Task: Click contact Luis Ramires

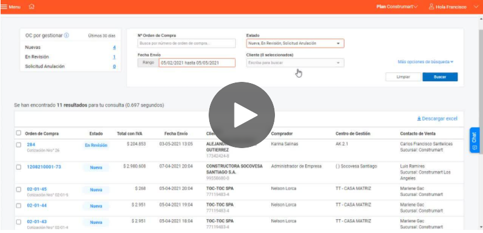Action: pyautogui.click(x=412, y=166)
